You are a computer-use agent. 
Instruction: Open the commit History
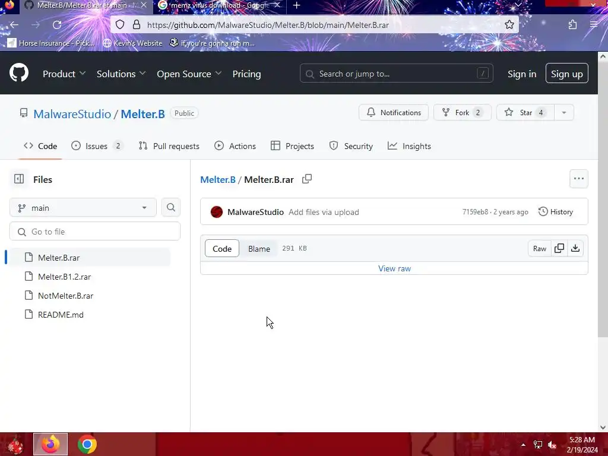click(555, 212)
